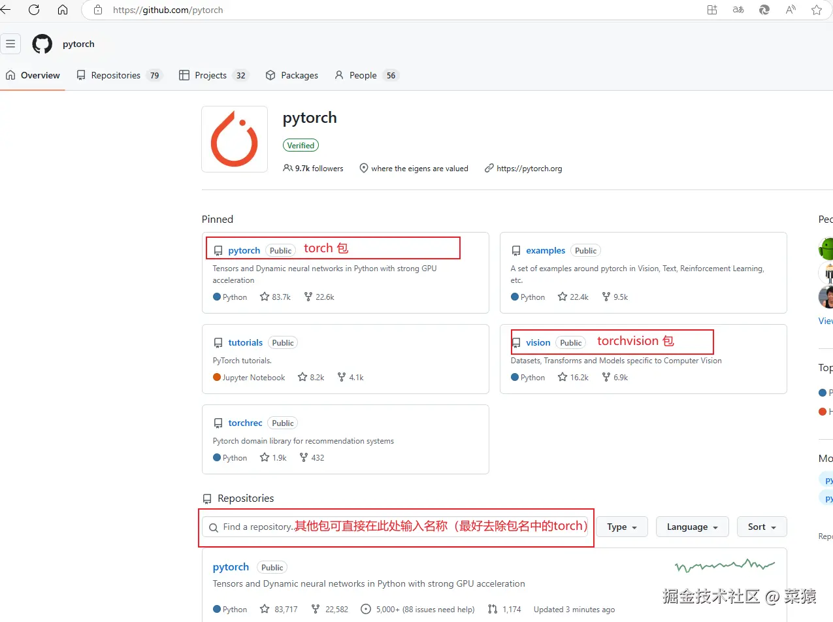Open the Sort dropdown
The image size is (833, 622).
762,527
